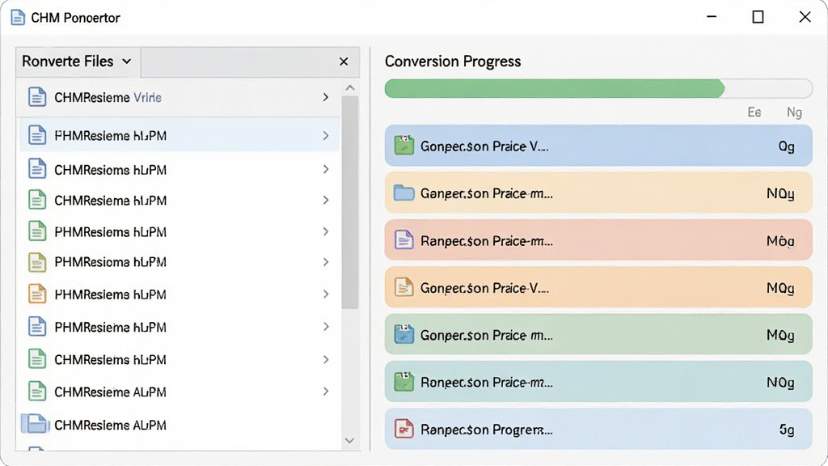Expand the highlighted PHMResieme hLPM chevron
This screenshot has height=466, width=828.
(326, 136)
